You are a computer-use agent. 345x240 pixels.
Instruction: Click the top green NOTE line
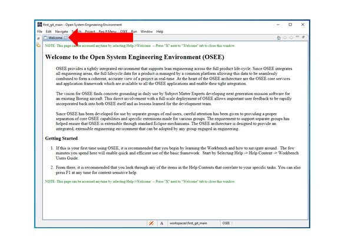(x=140, y=46)
